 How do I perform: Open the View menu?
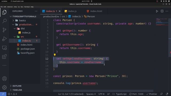[15, 7]
